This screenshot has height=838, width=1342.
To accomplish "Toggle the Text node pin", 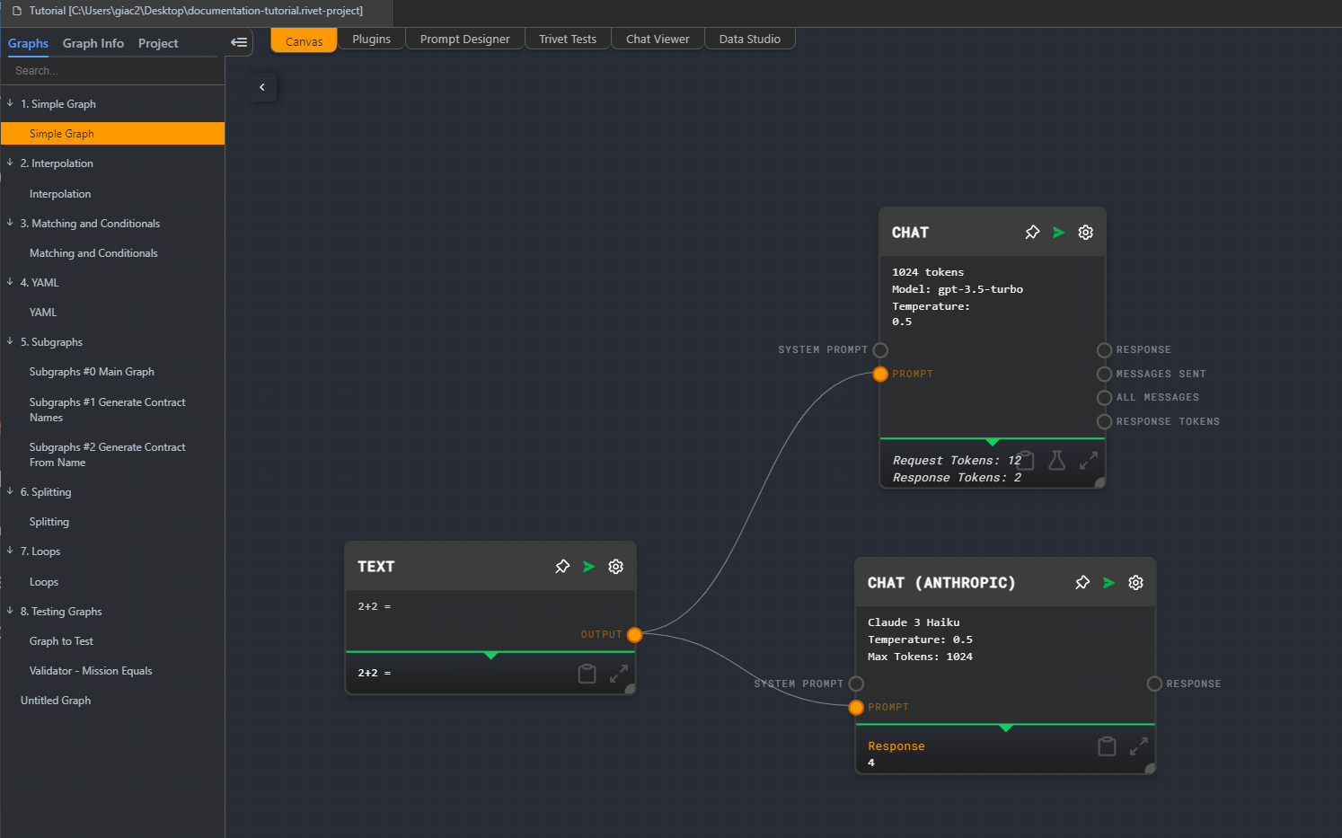I will [562, 567].
